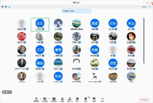Click the blue security shield icon

pyautogui.click(x=6, y=7)
